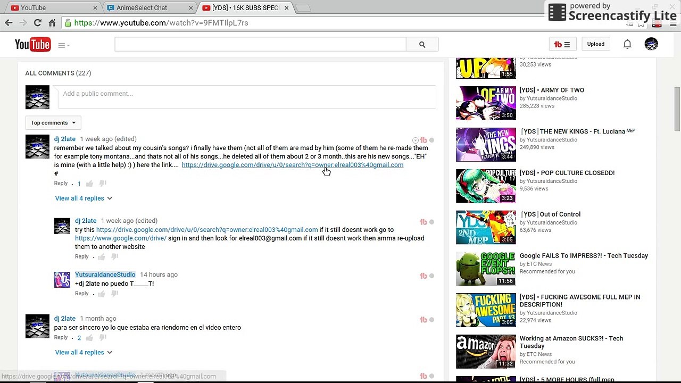Viewport: 681px width, 383px height.
Task: Open the notifications bell
Action: [627, 44]
